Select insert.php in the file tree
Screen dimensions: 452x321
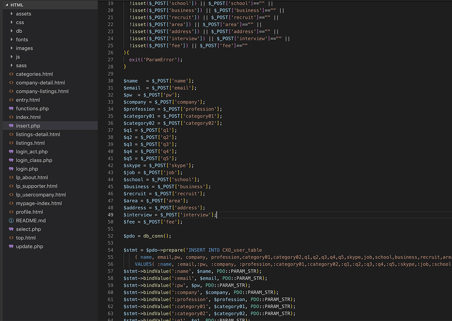click(x=50, y=126)
